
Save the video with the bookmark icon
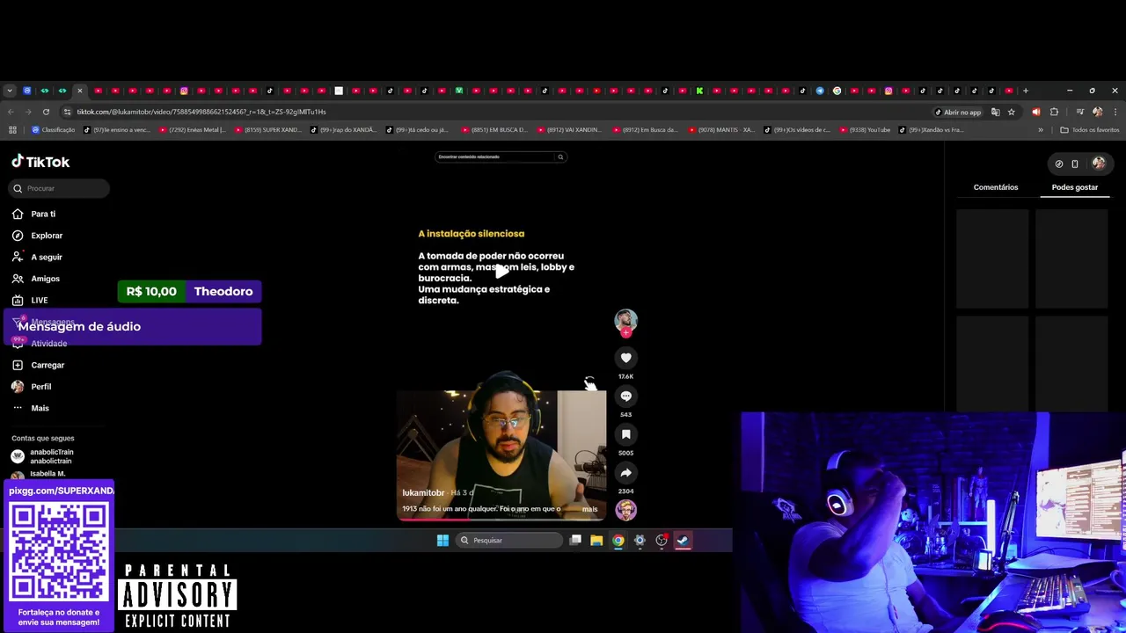pyautogui.click(x=625, y=434)
